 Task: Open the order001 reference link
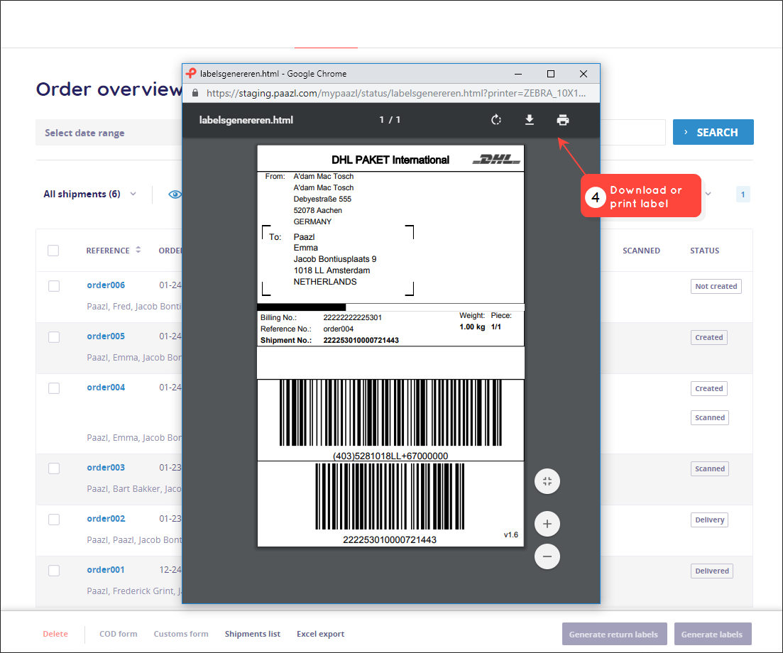tap(106, 570)
